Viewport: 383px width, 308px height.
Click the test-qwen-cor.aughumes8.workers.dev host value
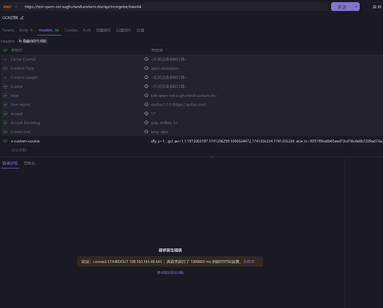coord(183,96)
